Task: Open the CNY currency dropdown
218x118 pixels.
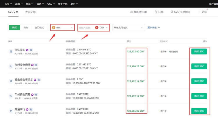Action: tap(103, 28)
